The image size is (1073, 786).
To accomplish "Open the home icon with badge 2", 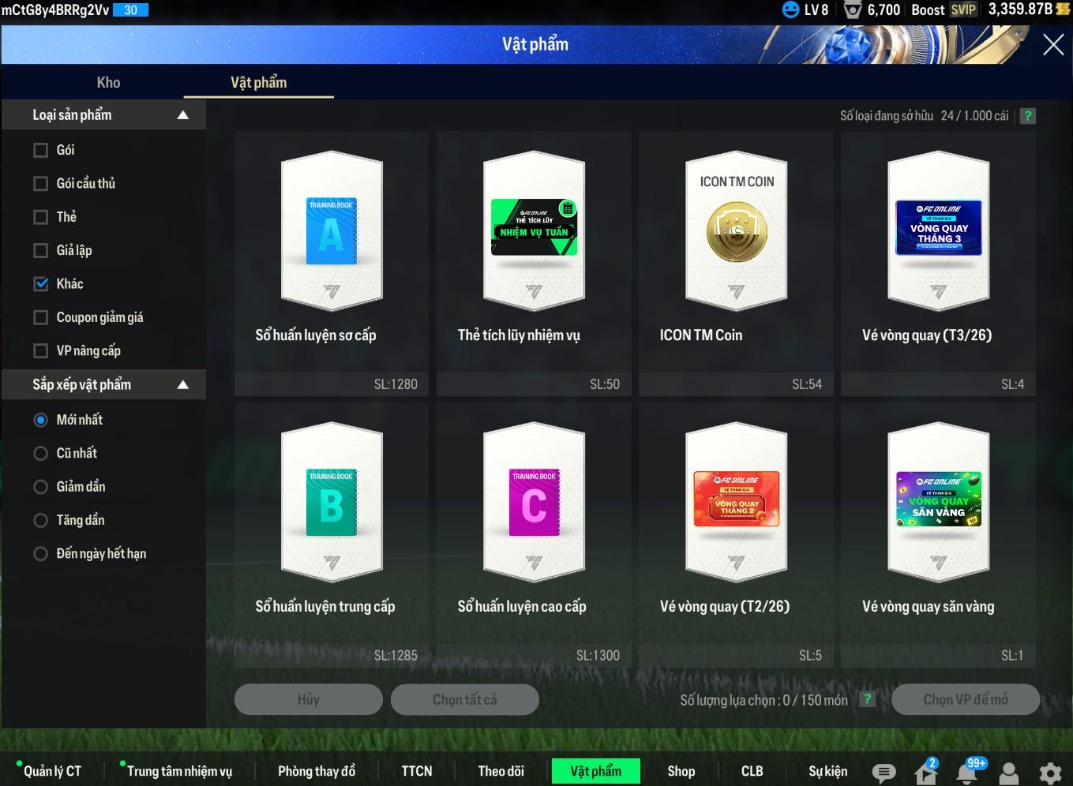I will pos(925,773).
